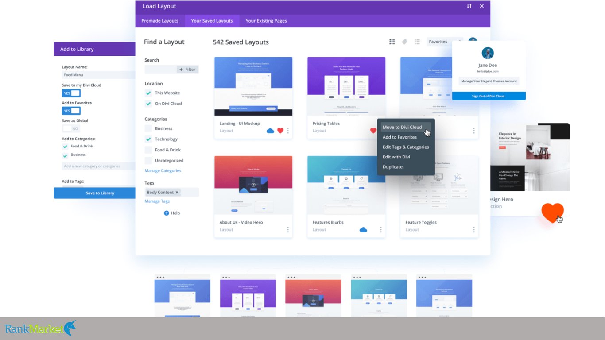Open three-dot menu on About Us - Video Hero card
This screenshot has height=340, width=605.
[288, 230]
